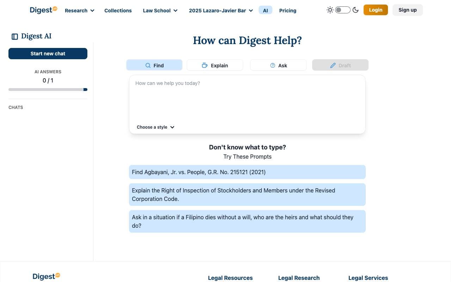Click the Digest AI sidebar title

(36, 36)
